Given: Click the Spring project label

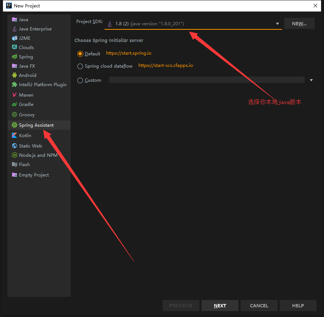Looking at the screenshot, I should [26, 57].
